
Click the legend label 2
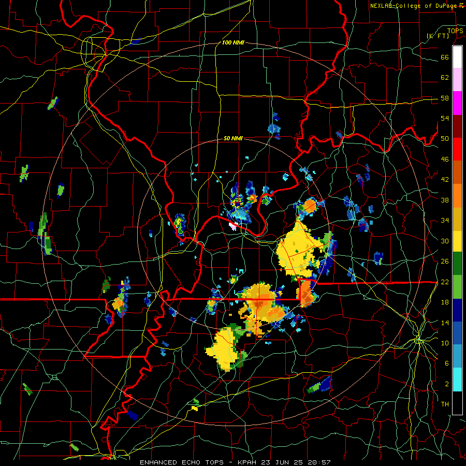tap(447, 384)
